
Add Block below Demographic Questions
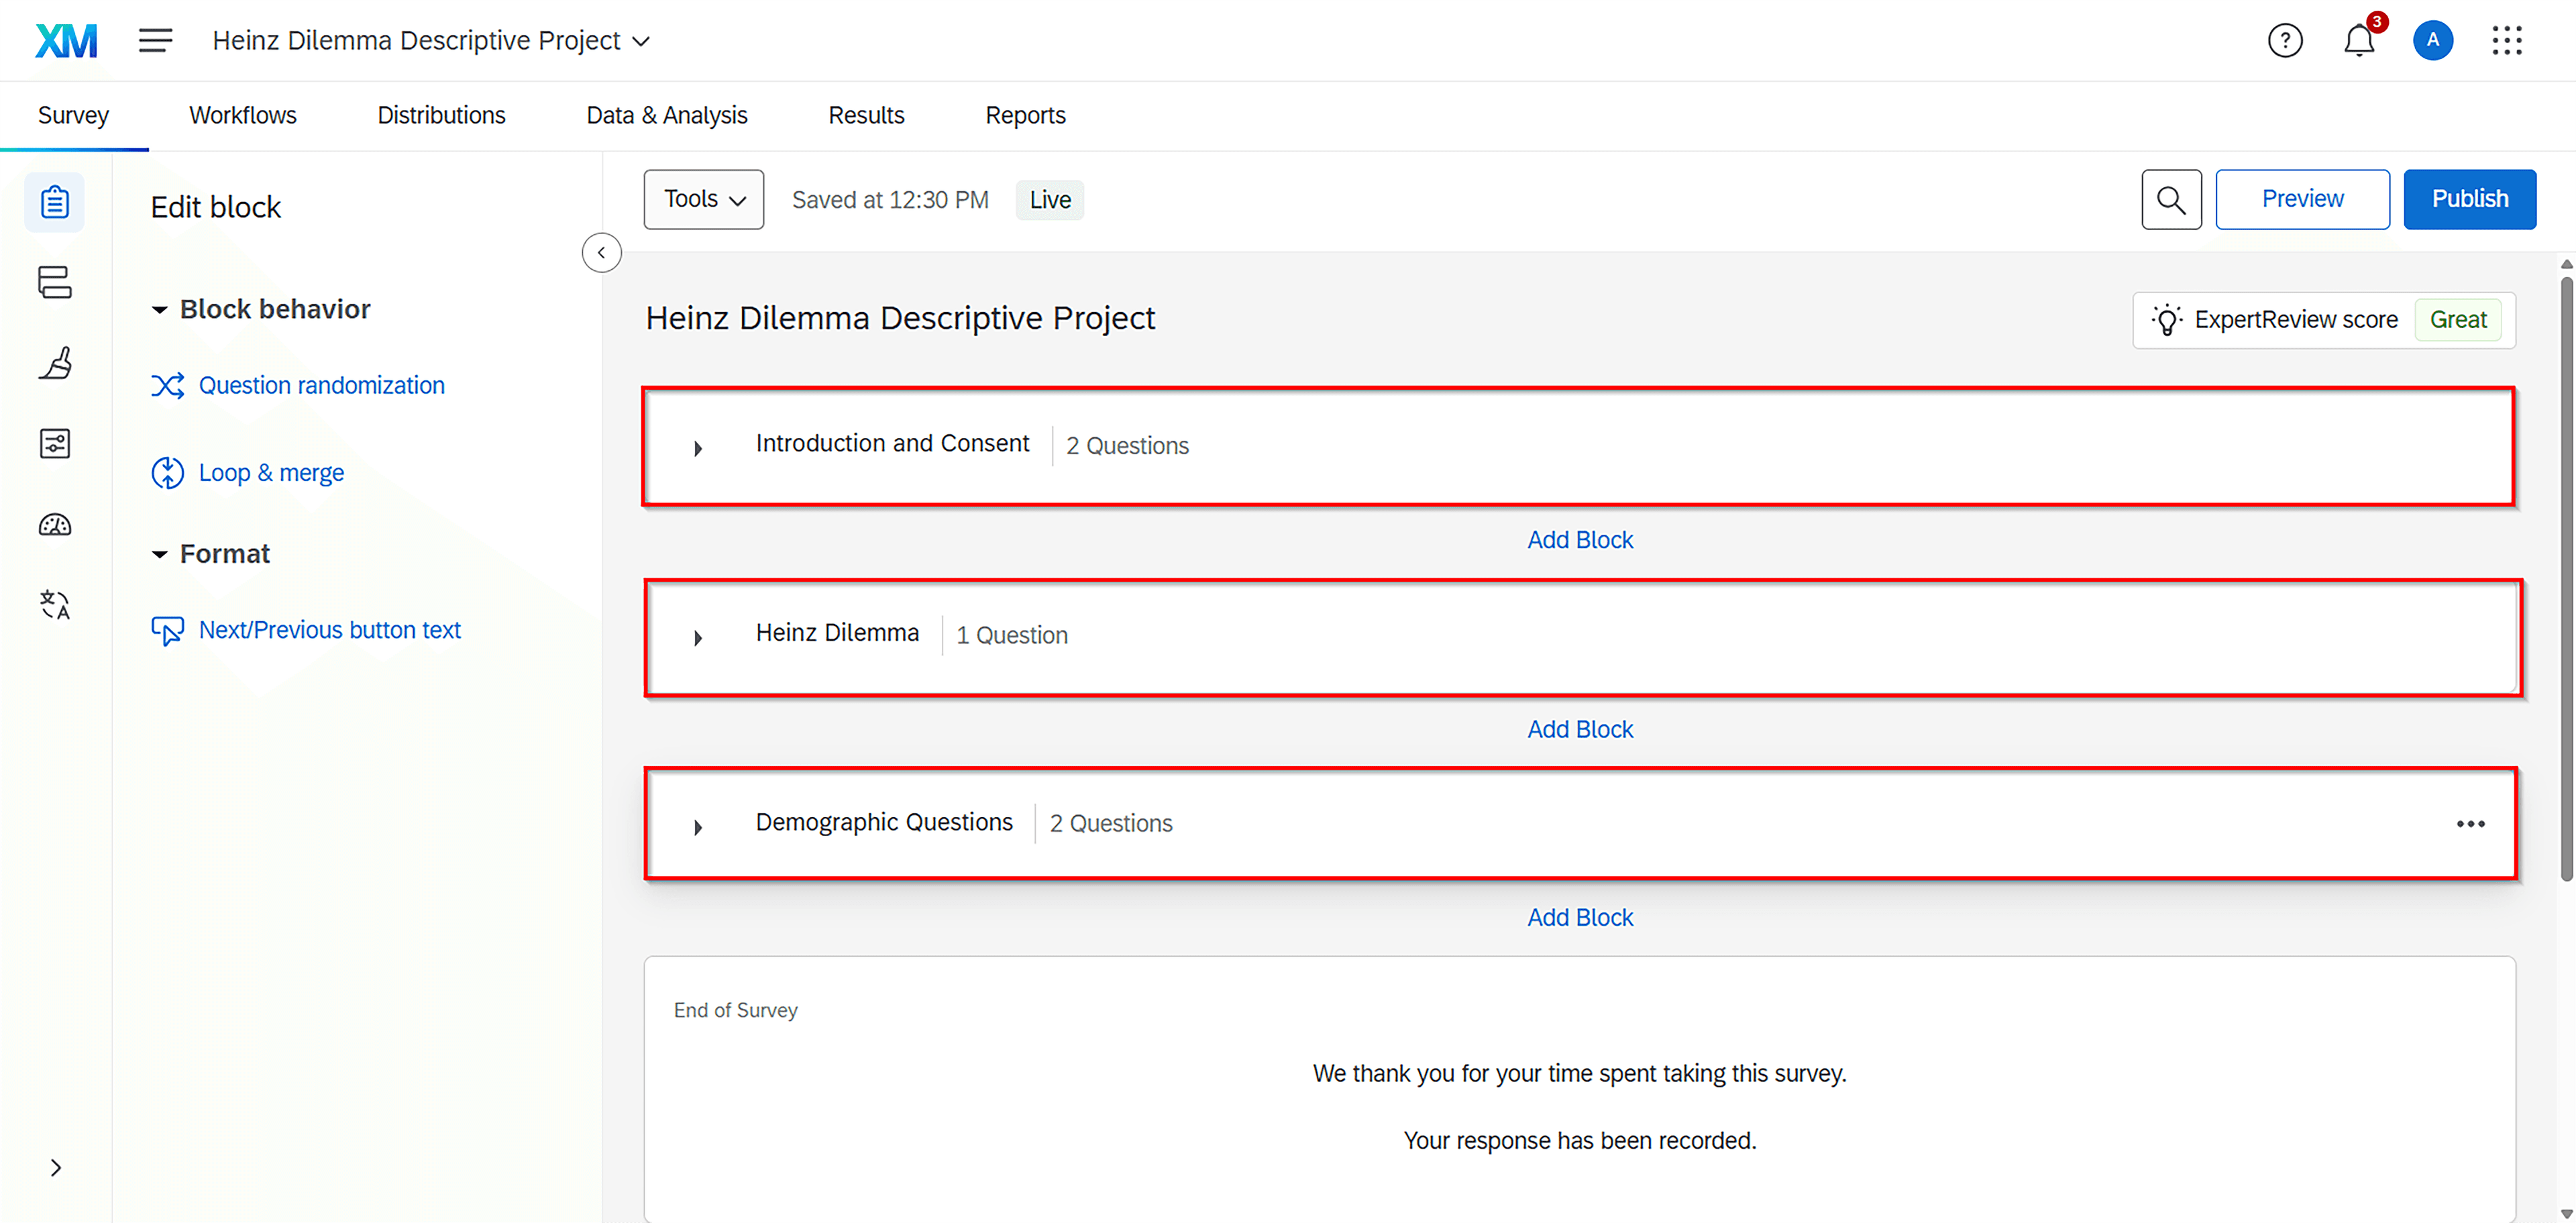click(x=1580, y=917)
